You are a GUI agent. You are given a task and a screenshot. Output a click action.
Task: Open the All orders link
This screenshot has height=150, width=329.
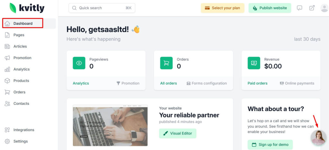[x=168, y=83]
